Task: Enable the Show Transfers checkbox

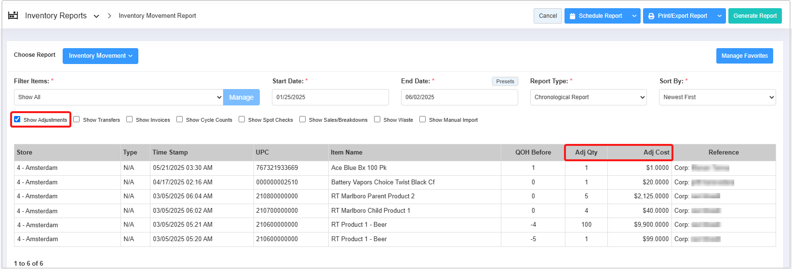Action: [77, 119]
